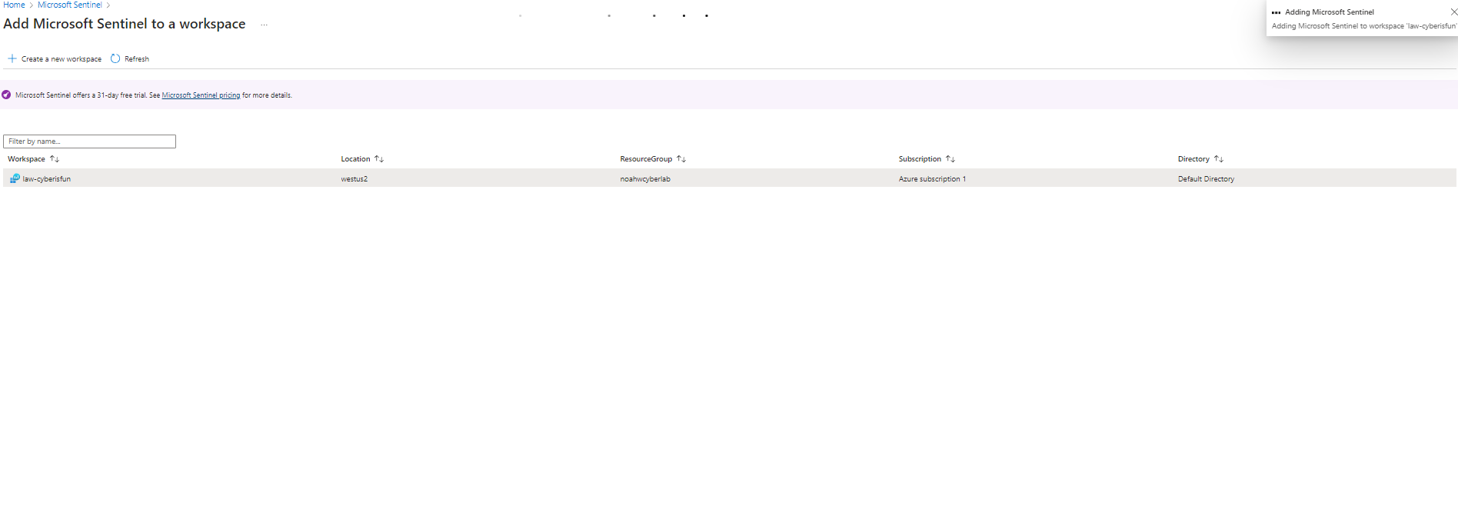This screenshot has width=1458, height=519.
Task: Open the ellipsis menu beside page title
Action: 264,25
